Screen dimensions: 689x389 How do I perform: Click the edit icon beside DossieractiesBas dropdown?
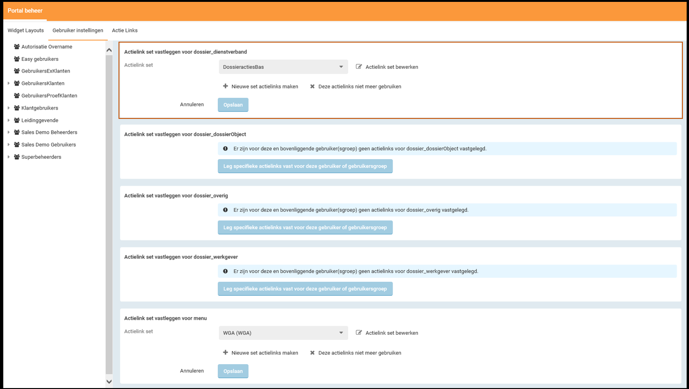(359, 67)
